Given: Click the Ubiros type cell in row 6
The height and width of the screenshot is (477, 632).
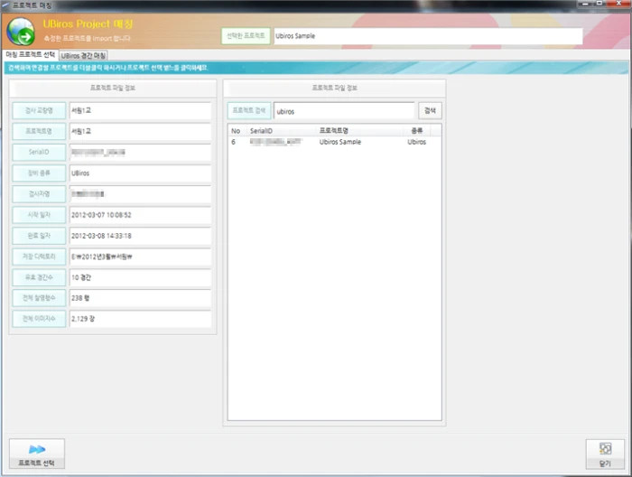Looking at the screenshot, I should tap(416, 142).
